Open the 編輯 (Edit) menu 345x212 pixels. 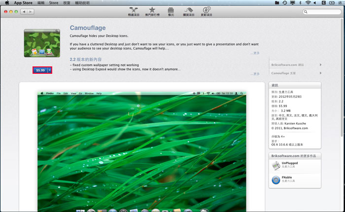[x=41, y=3]
